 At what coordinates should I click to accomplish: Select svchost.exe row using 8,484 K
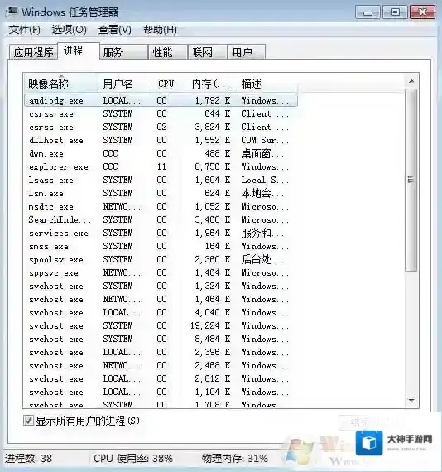[x=161, y=339]
